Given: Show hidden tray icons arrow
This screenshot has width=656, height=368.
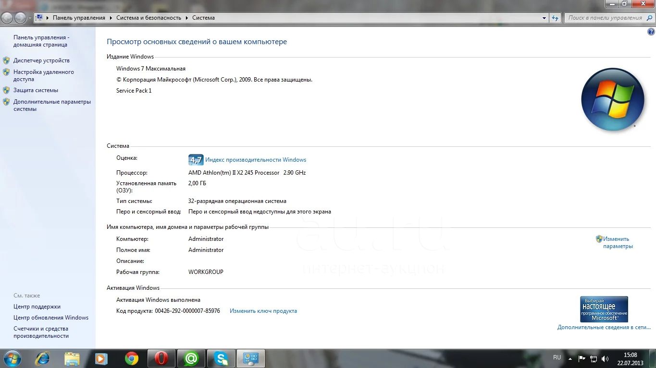Looking at the screenshot, I should click(570, 358).
